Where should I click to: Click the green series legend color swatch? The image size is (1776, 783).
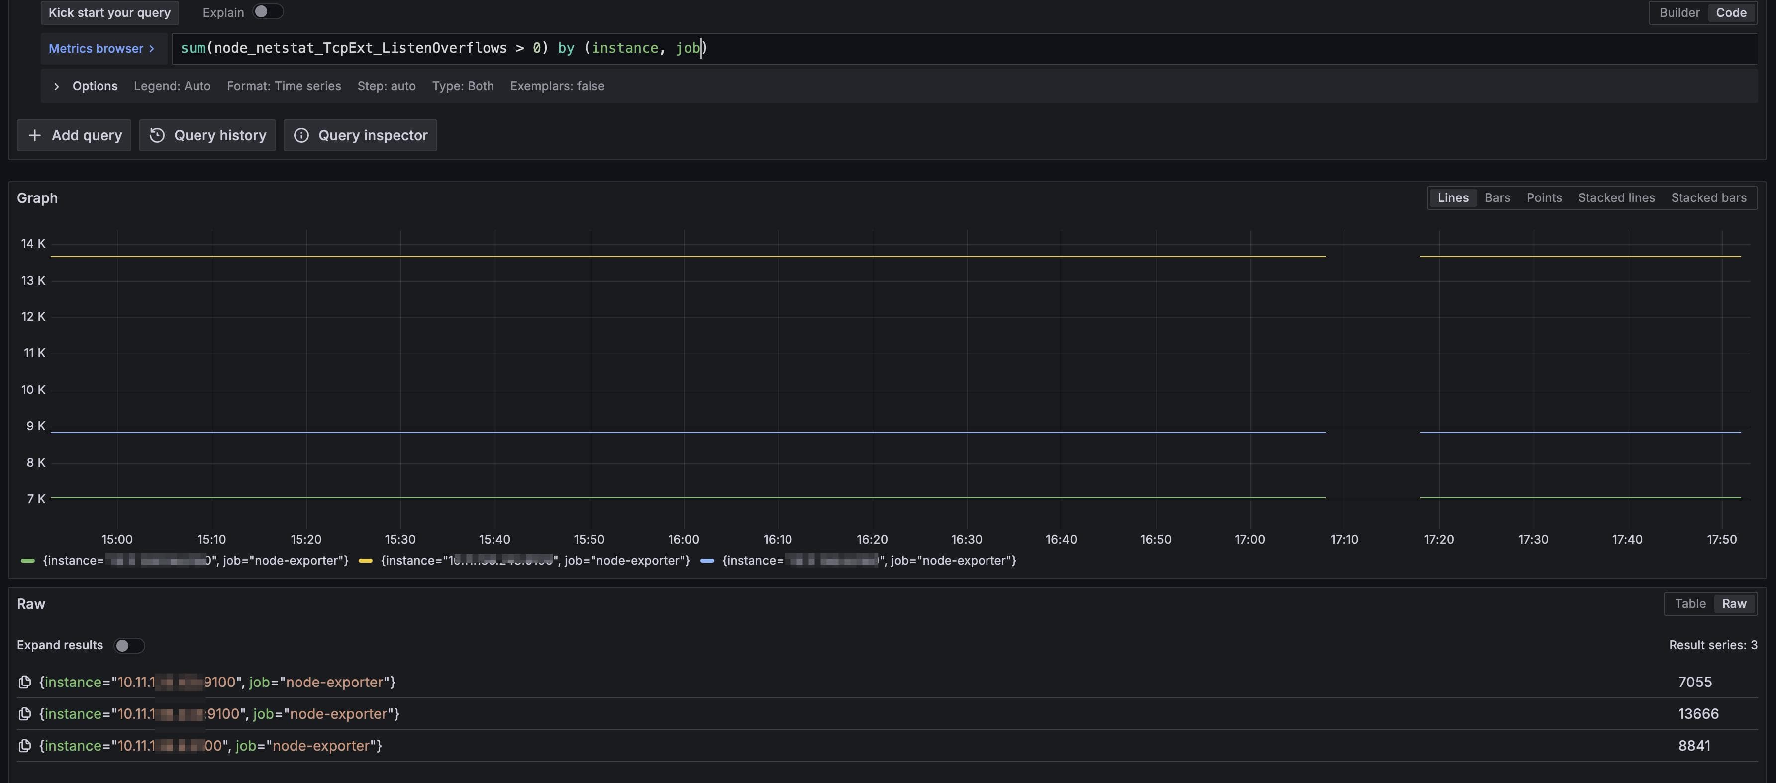click(27, 561)
